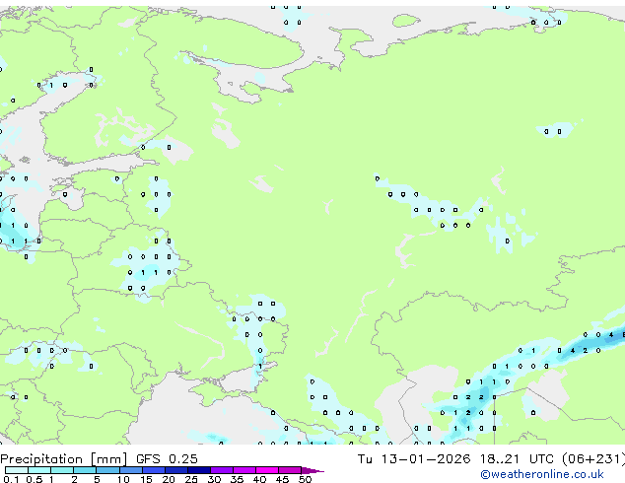Click the '18..21 UTC' time label
This screenshot has height=483, width=625.
(517, 459)
